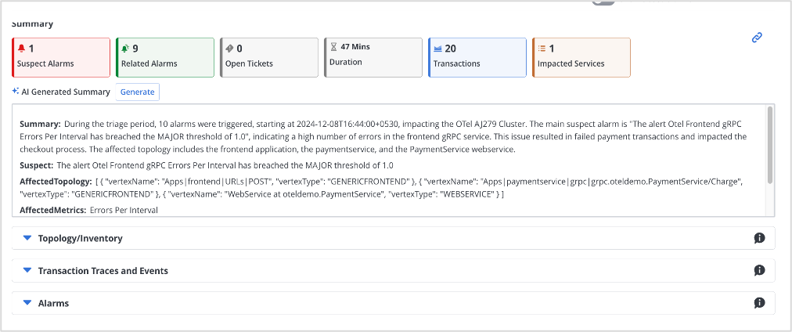Expand Transaction Traces and Events arrow
The height and width of the screenshot is (332, 792).
(27, 271)
